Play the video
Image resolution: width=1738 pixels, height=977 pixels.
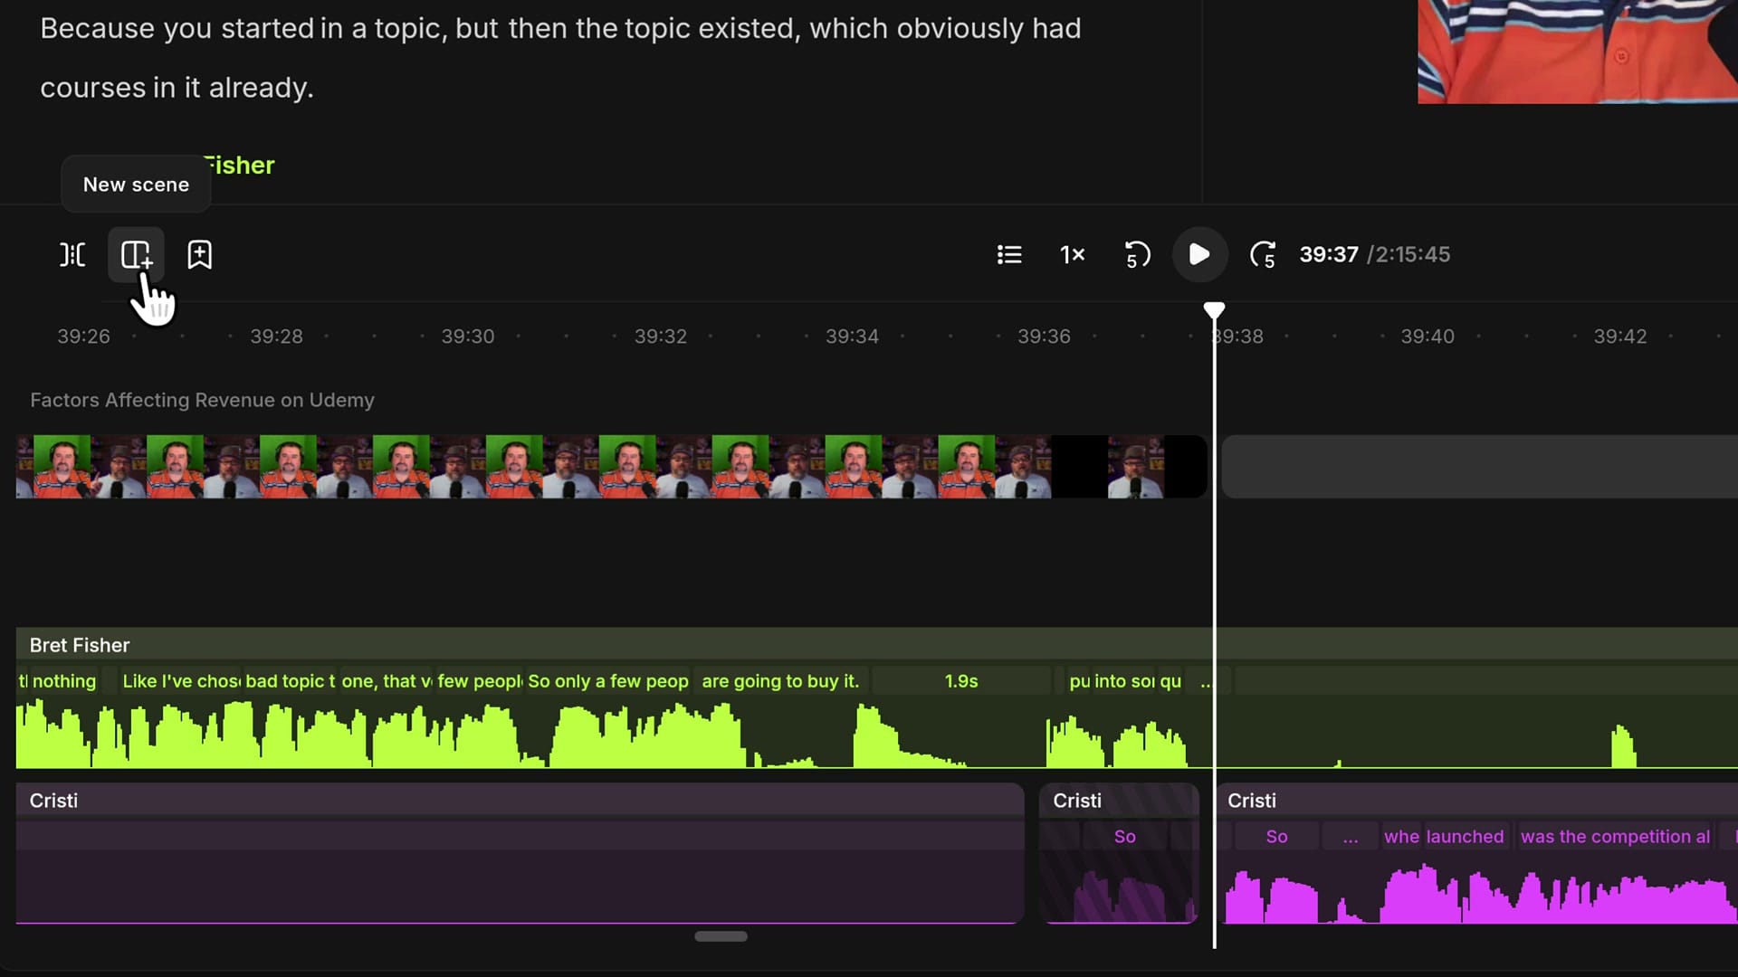click(x=1199, y=254)
